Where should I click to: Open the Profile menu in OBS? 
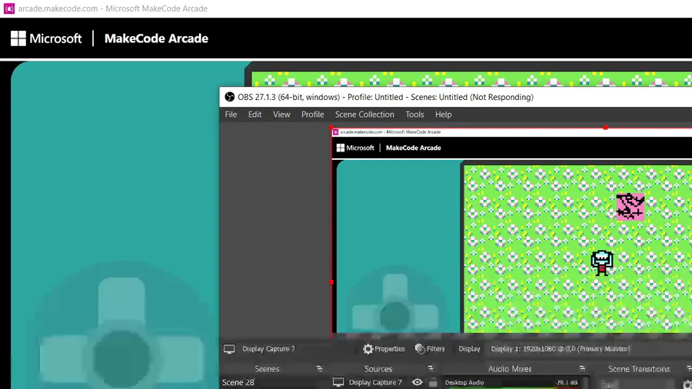click(312, 115)
